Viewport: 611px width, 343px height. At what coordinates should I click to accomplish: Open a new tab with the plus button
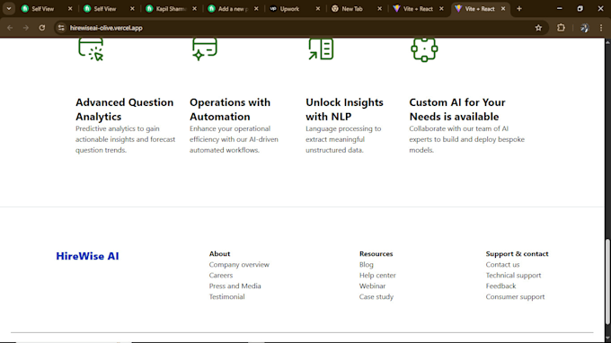519,9
